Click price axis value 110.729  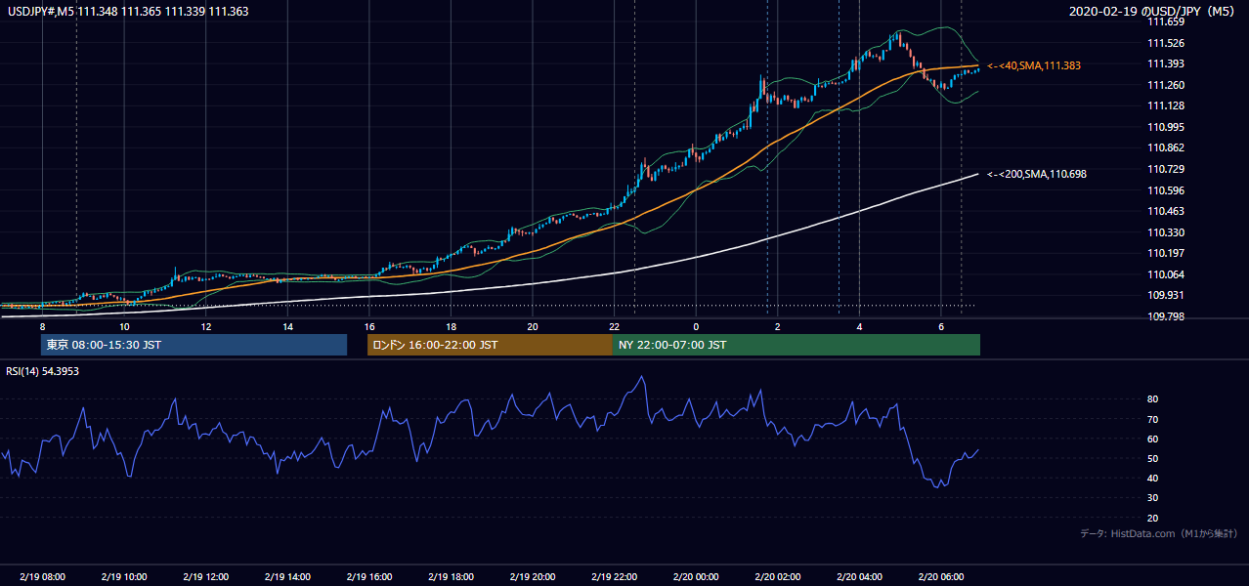(x=1165, y=170)
